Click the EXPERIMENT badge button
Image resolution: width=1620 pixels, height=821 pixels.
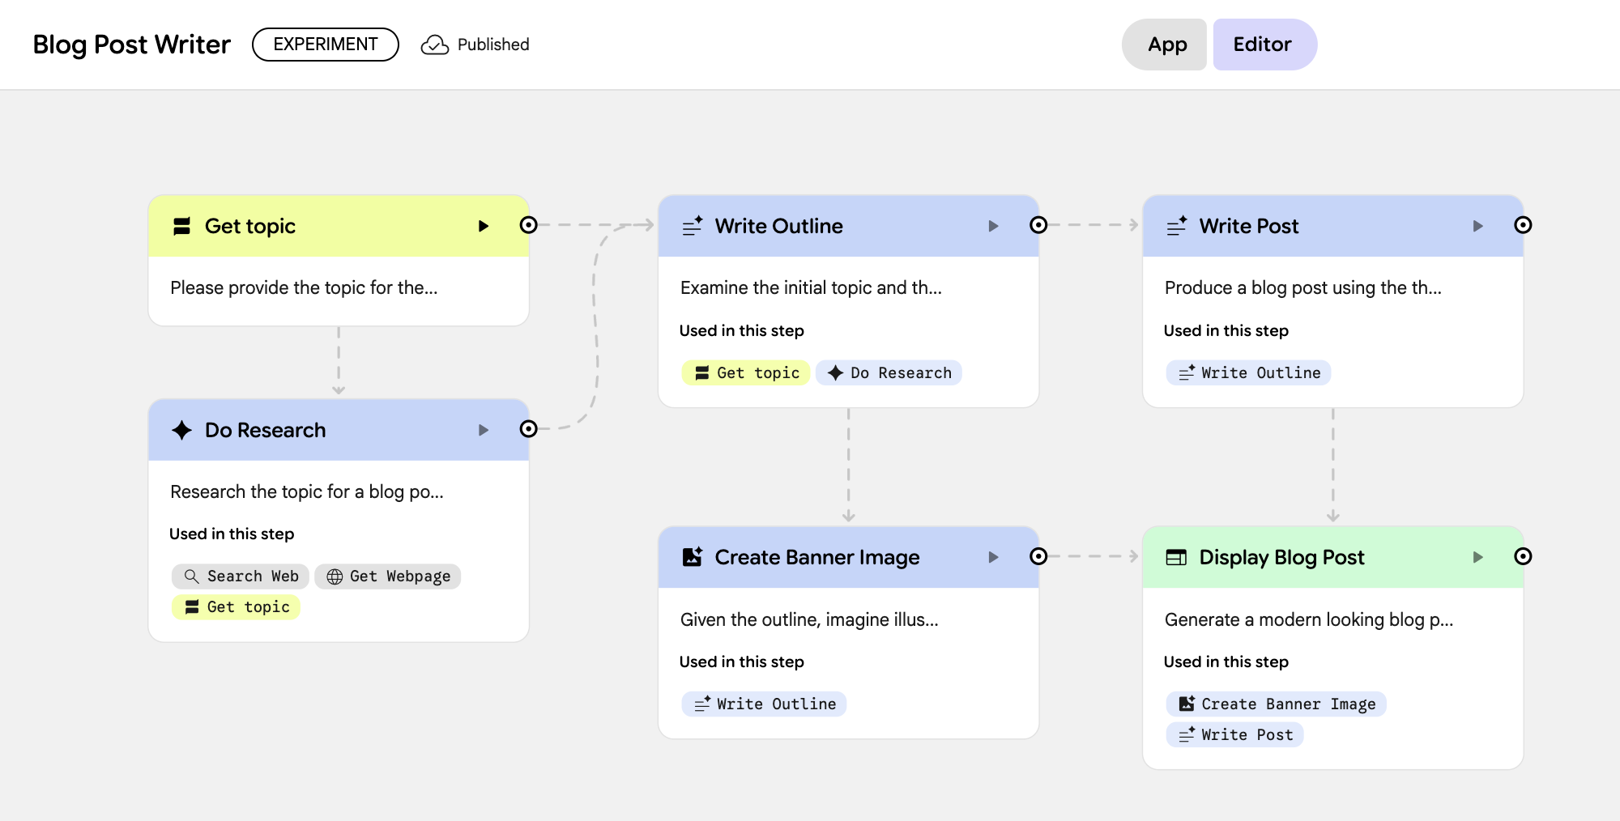tap(326, 45)
